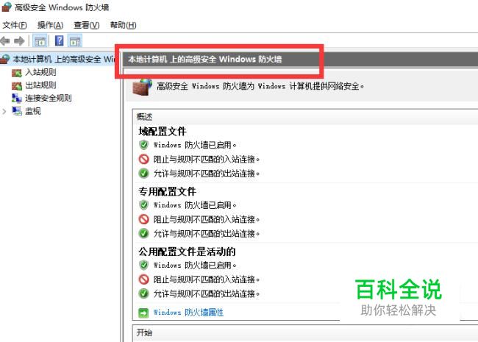Click 阻止与规则不匹配的入站连接 under 域配置文件

(207, 159)
